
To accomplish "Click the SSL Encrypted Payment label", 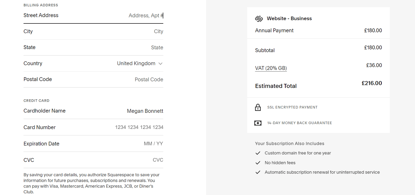I will click(x=292, y=107).
